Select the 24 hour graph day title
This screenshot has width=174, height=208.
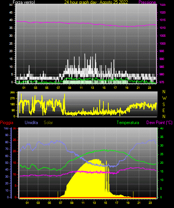(96, 2)
